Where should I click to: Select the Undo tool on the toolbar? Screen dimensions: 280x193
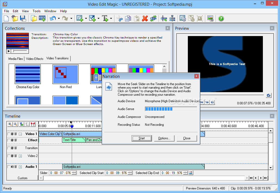pos(53,18)
